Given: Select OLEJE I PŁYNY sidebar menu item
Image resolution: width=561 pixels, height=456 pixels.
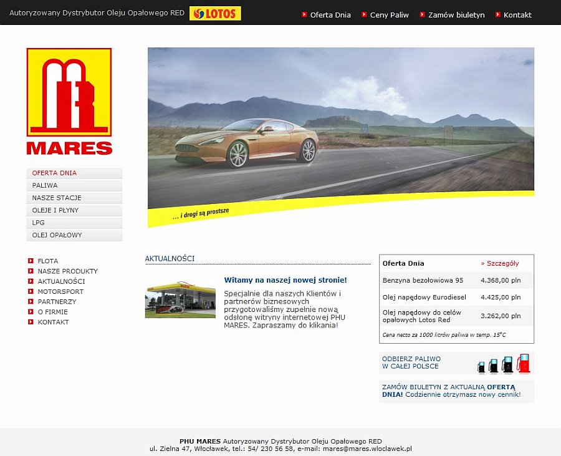Looking at the screenshot, I should [74, 210].
